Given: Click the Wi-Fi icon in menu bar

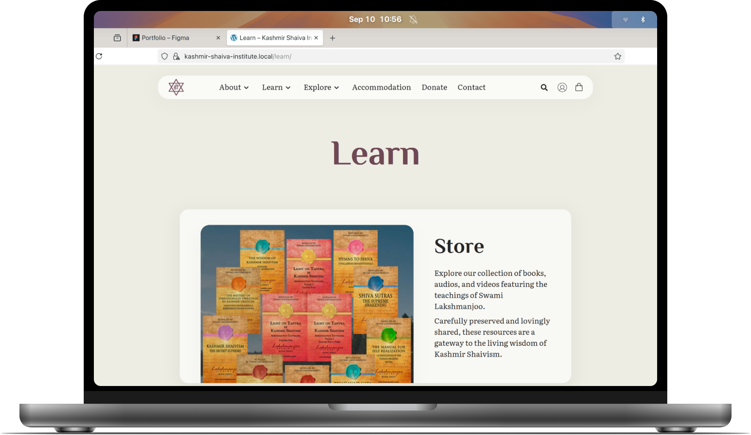Looking at the screenshot, I should tap(625, 19).
